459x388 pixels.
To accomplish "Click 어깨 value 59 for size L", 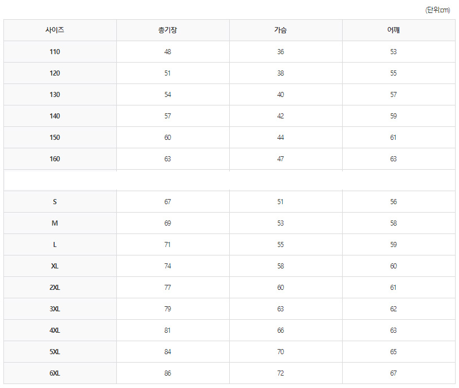I will (394, 245).
